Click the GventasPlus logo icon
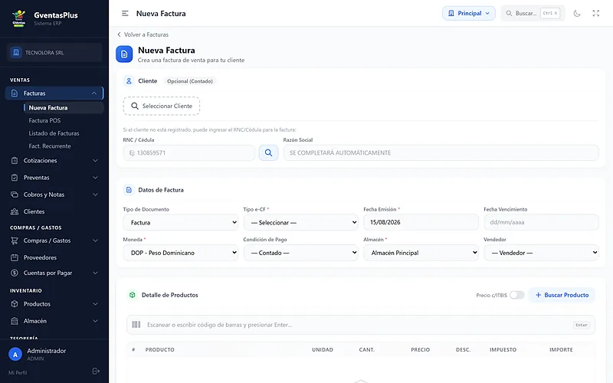Screen dimensions: 613x383 click(18, 18)
